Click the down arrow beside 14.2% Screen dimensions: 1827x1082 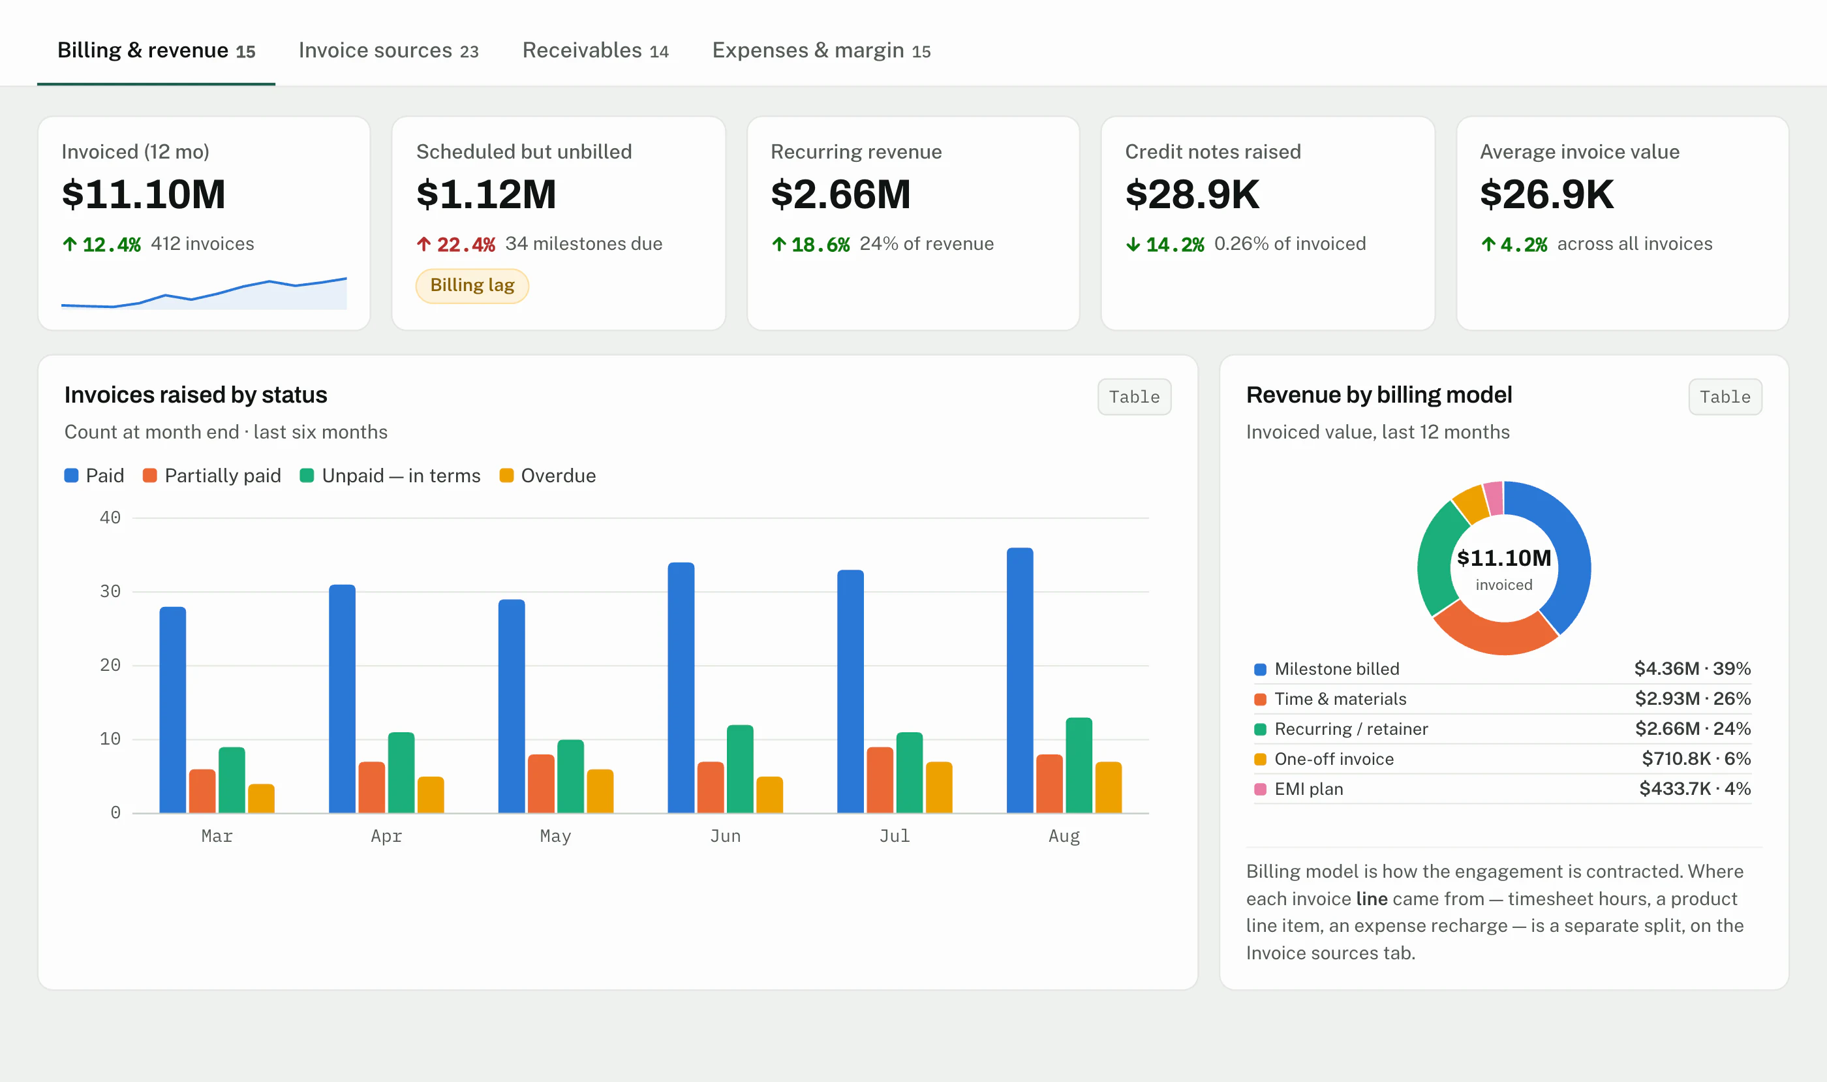tap(1133, 244)
